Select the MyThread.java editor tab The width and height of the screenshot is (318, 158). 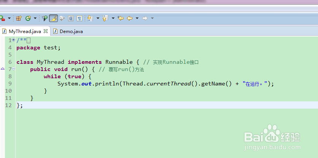pyautogui.click(x=25, y=32)
